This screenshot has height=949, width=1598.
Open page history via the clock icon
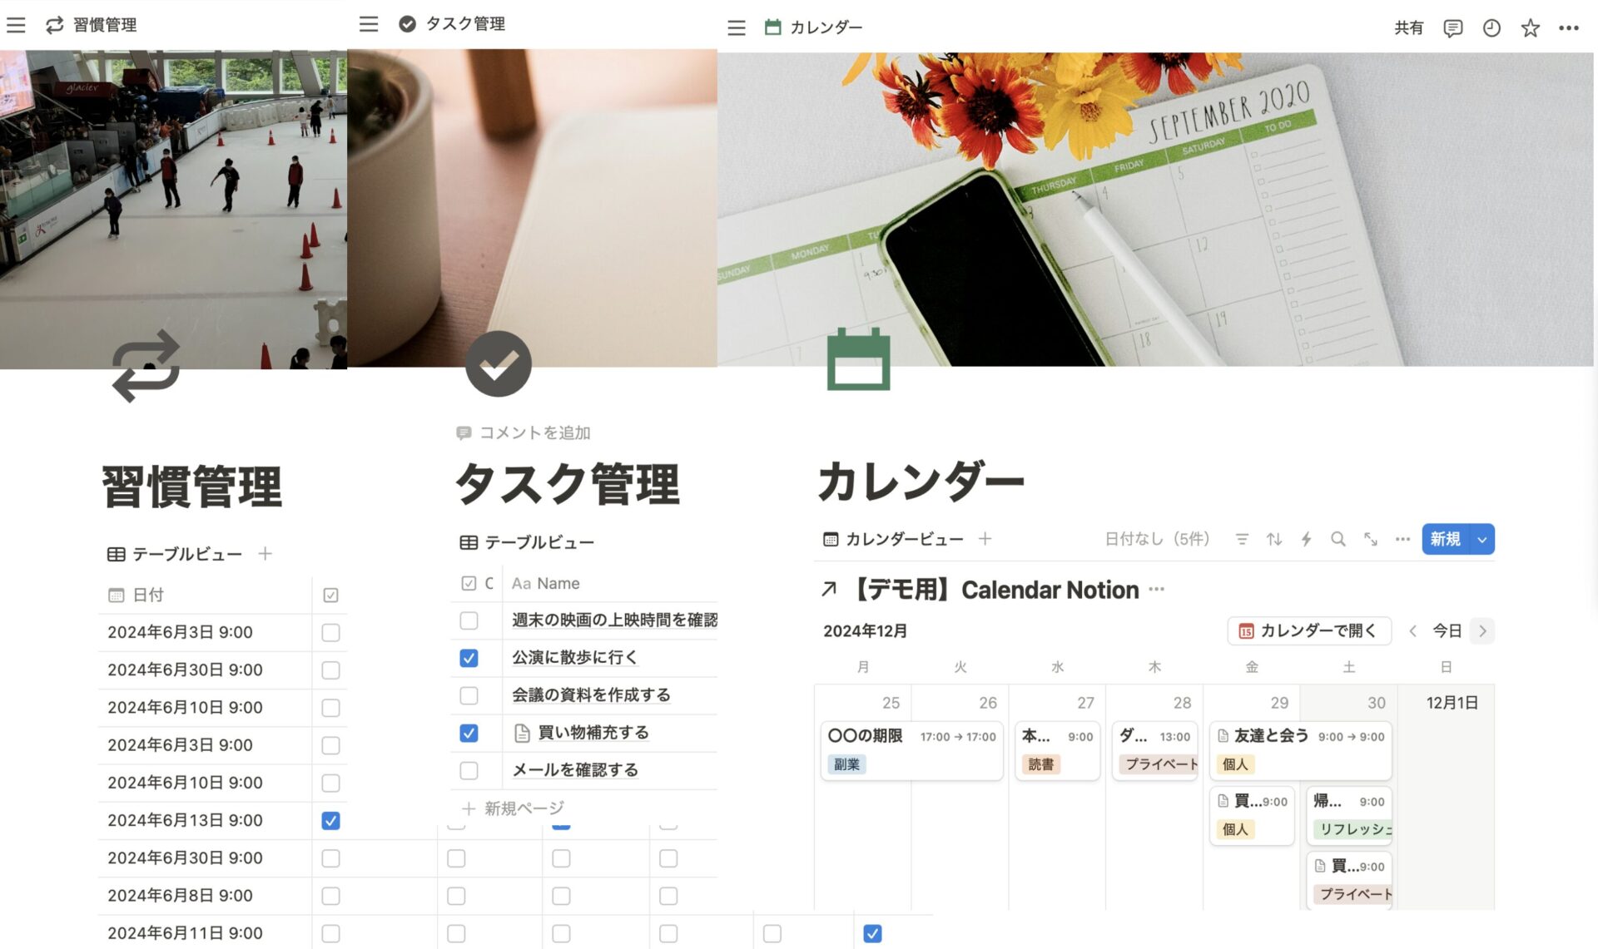[x=1491, y=27]
